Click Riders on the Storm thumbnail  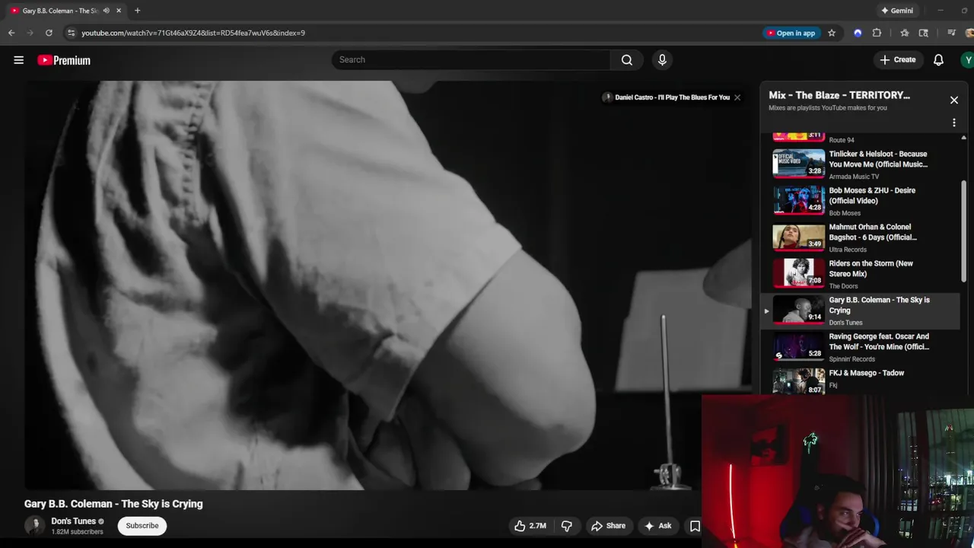tap(799, 273)
